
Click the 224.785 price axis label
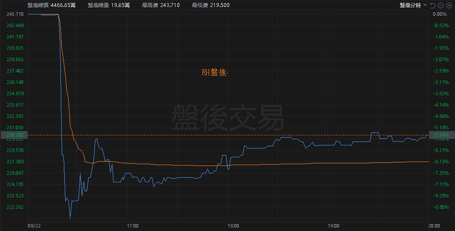click(15, 184)
